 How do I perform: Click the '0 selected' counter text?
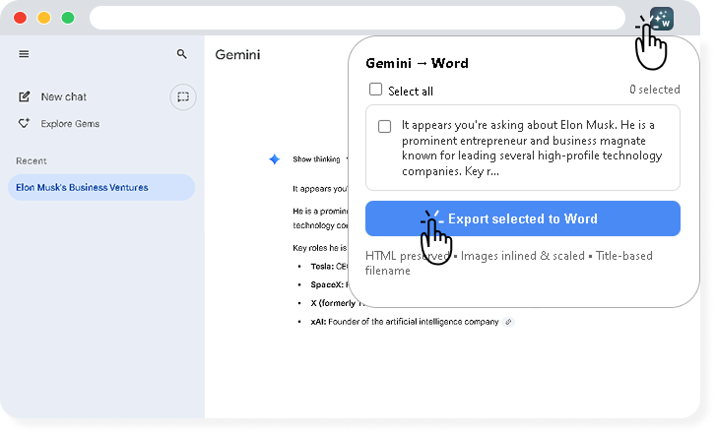(655, 90)
